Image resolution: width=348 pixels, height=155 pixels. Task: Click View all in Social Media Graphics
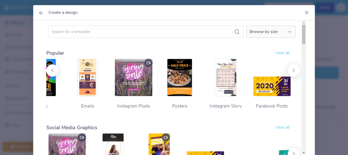pyautogui.click(x=282, y=127)
